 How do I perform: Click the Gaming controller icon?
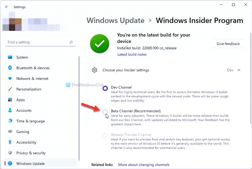tap(10, 132)
